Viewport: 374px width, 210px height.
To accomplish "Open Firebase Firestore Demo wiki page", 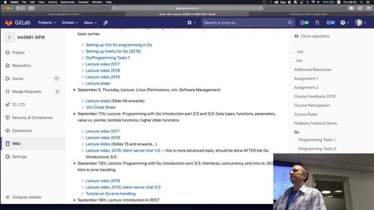I will (x=316, y=123).
